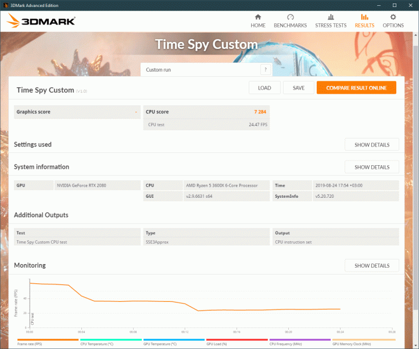
Task: Click the GUI version v2.9.6631 s64
Action: [x=199, y=196]
